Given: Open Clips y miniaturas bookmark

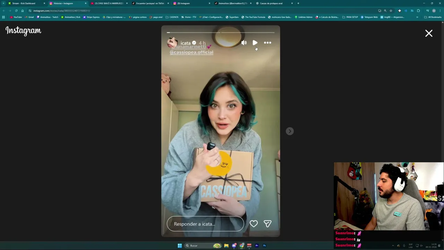Looking at the screenshot, I should pyautogui.click(x=114, y=17).
